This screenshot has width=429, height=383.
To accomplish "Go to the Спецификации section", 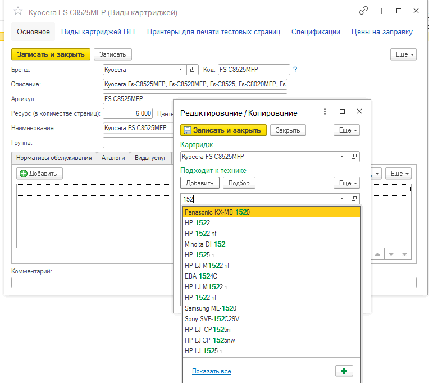I will tap(316, 32).
